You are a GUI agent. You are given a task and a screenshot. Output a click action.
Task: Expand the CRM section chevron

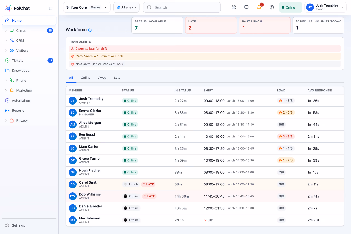click(6, 40)
